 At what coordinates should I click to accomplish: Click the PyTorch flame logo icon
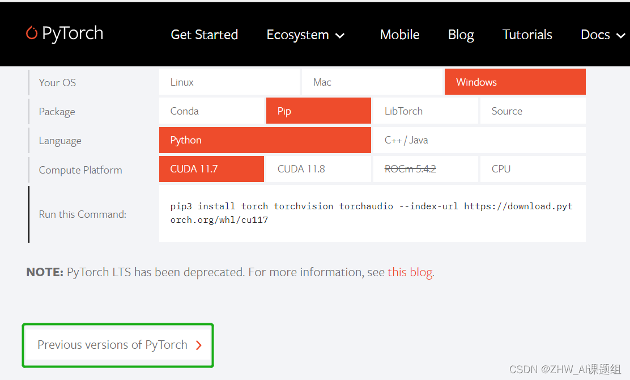click(x=32, y=33)
